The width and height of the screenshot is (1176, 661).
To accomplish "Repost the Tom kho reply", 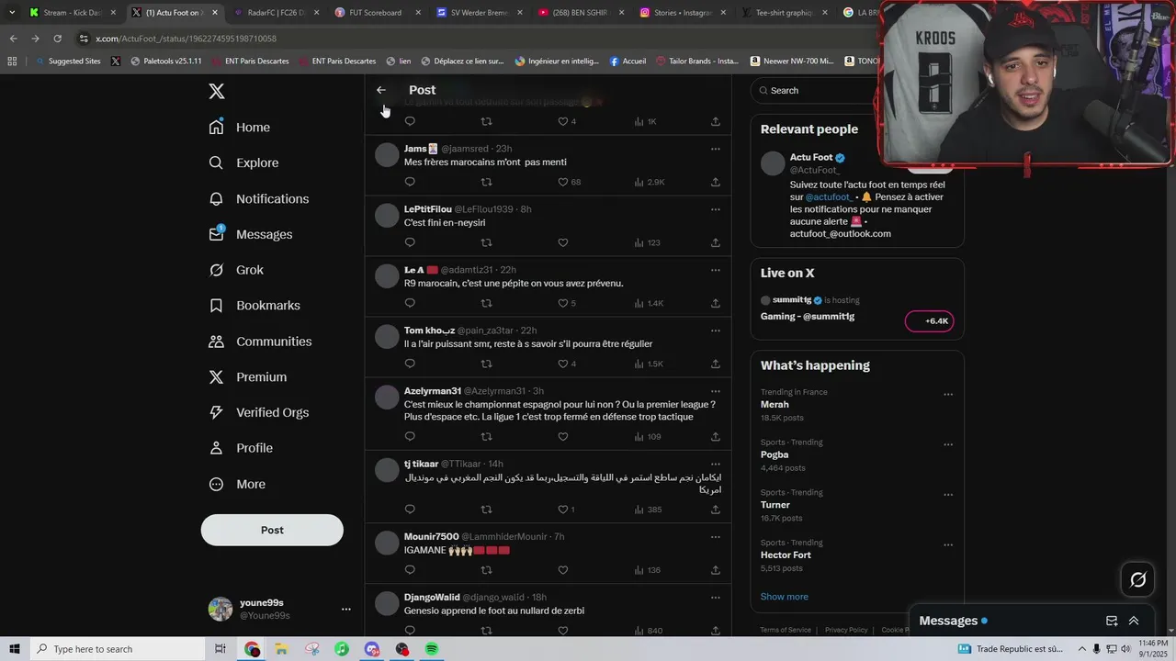I will 487,364.
